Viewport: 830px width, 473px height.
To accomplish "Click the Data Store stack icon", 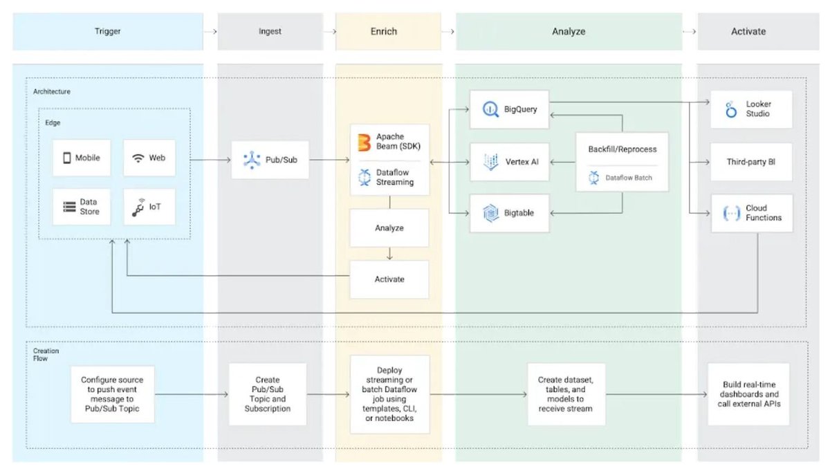I will 68,207.
